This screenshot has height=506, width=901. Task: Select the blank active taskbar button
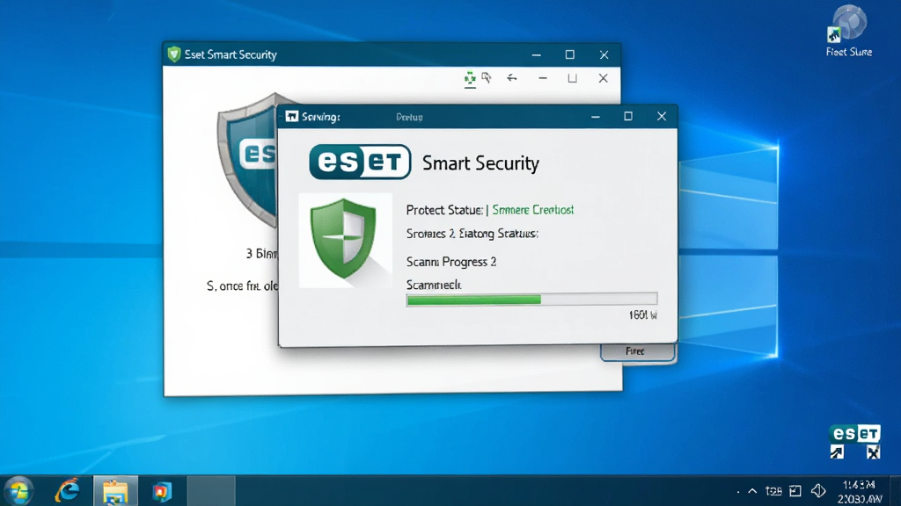click(211, 491)
